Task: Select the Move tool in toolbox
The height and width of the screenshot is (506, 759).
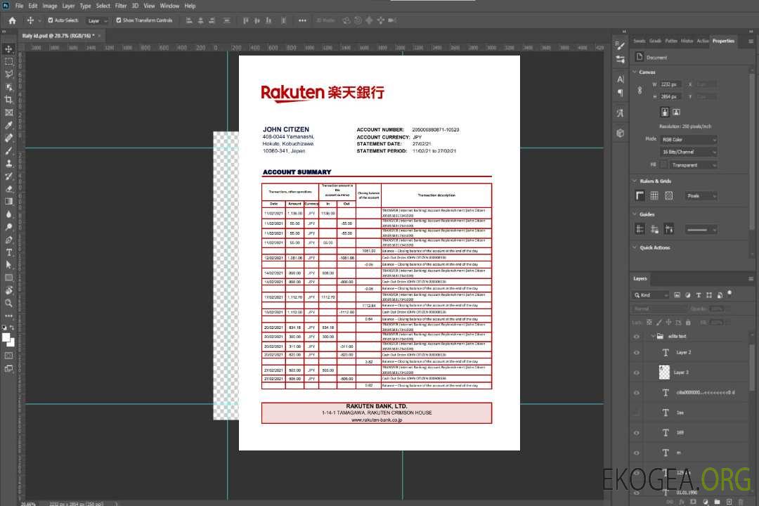Action: [x=8, y=49]
